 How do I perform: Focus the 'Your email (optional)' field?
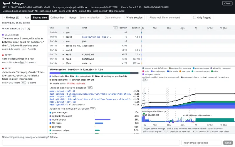(202, 143)
